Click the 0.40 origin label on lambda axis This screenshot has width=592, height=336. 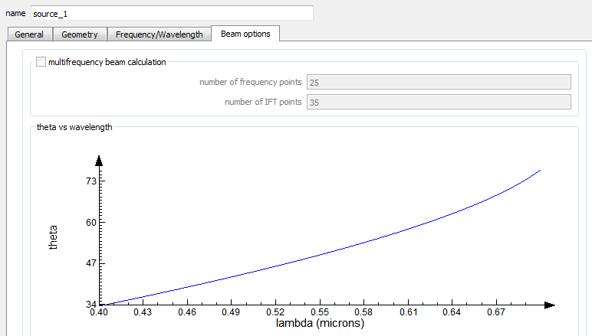point(99,312)
